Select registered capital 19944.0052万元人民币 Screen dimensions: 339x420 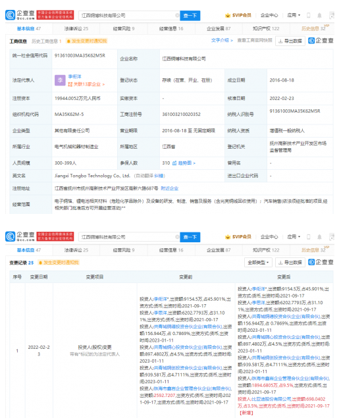78,98
